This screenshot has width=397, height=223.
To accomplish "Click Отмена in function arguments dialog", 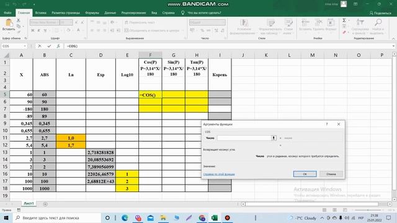I will [331, 174].
